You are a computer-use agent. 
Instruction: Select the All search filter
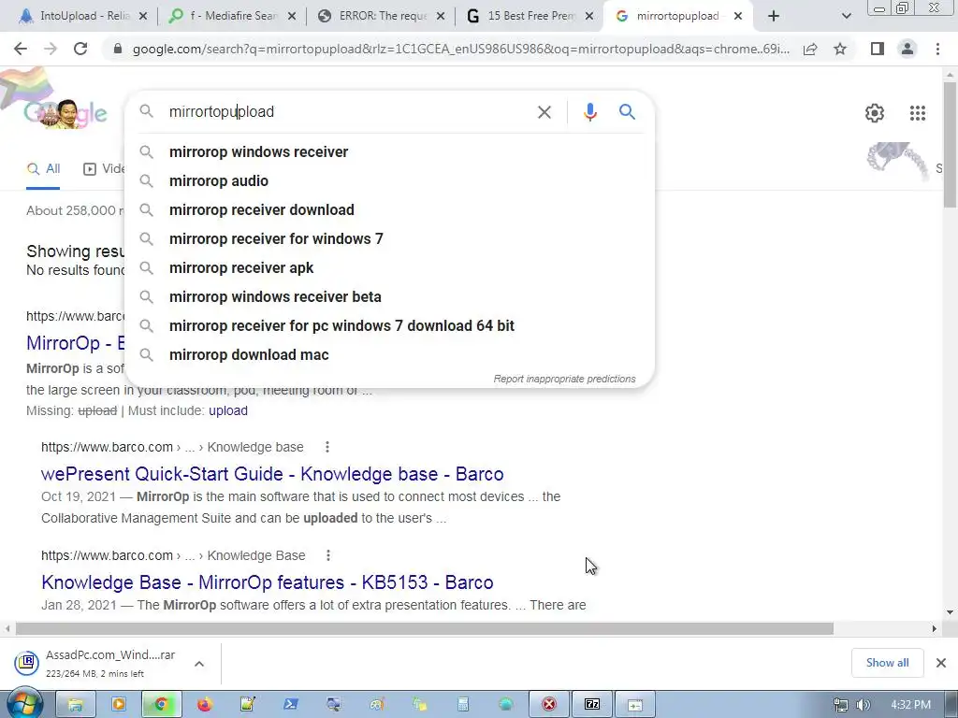click(x=43, y=169)
